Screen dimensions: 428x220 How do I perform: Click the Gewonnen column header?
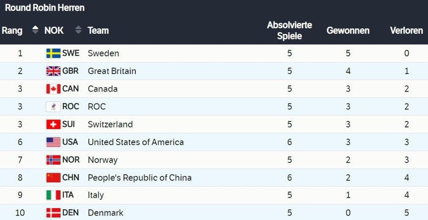click(x=348, y=30)
